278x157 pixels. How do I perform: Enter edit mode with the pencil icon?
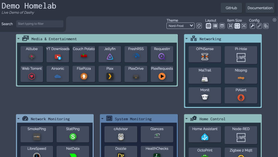point(259,26)
